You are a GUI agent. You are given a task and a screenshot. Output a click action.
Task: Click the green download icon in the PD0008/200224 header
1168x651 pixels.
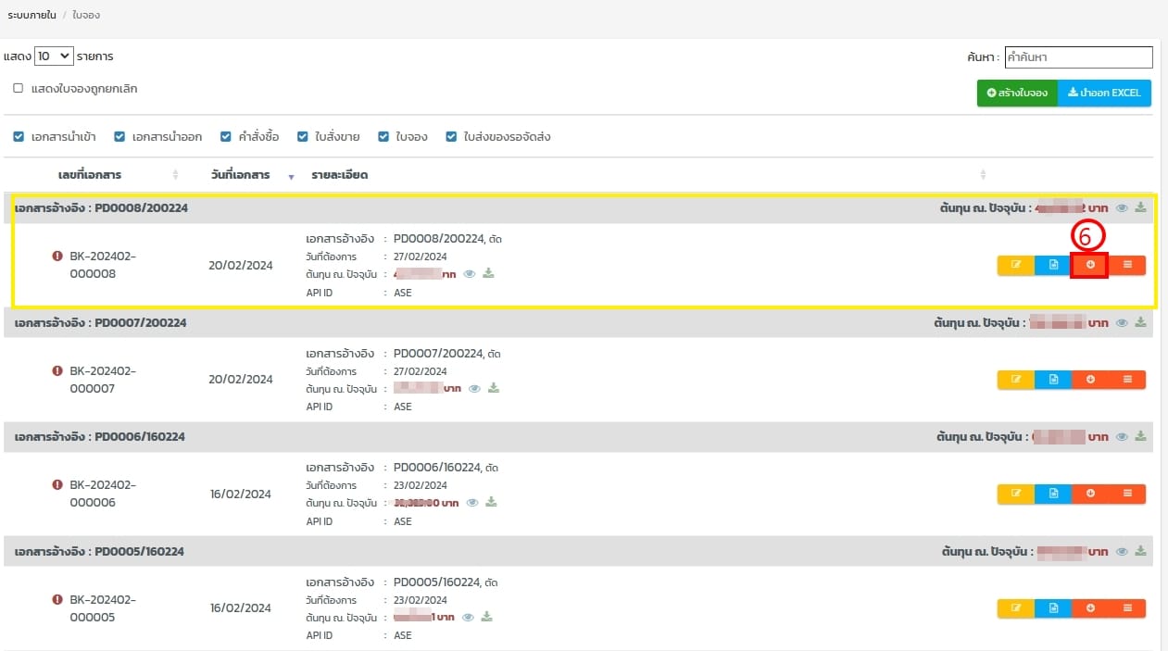tap(1141, 208)
